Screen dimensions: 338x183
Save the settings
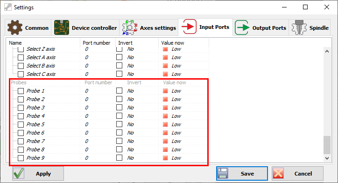tap(242, 173)
